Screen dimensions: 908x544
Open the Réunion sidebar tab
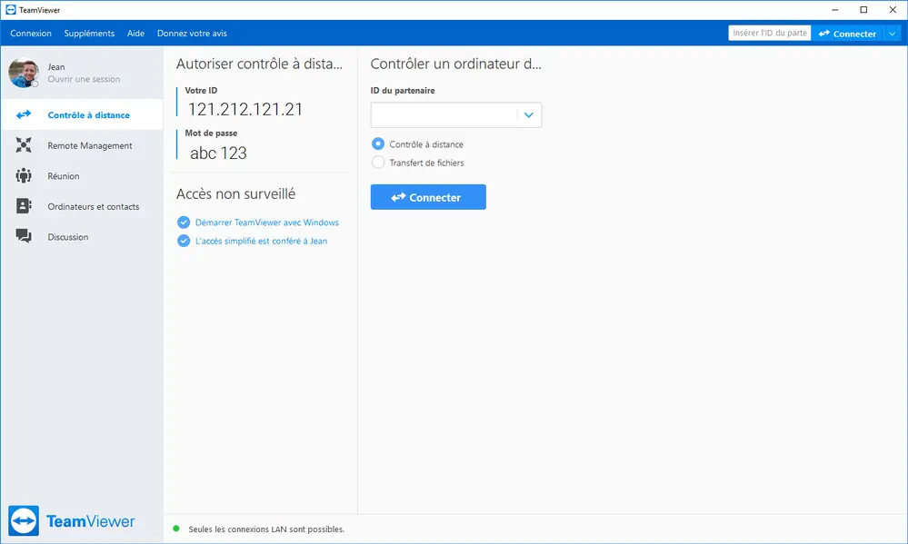click(x=82, y=175)
